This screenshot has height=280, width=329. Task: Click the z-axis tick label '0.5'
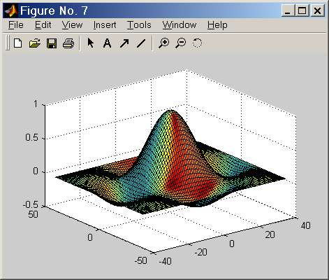click(31, 137)
